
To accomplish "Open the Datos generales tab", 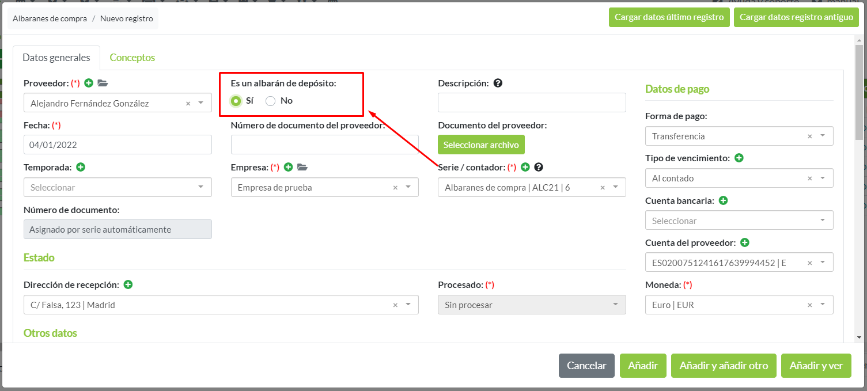I will point(56,58).
